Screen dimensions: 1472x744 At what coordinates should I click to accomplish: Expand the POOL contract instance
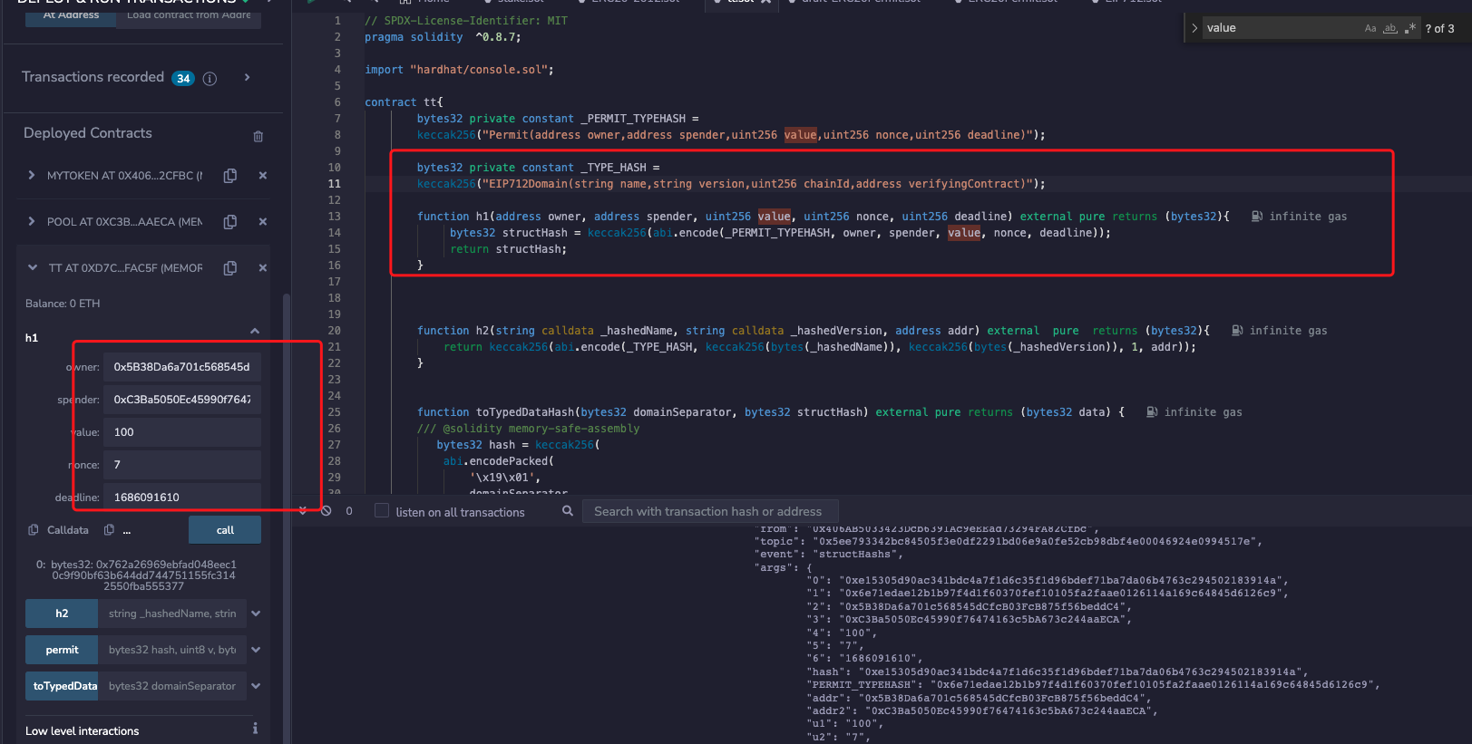click(x=32, y=222)
